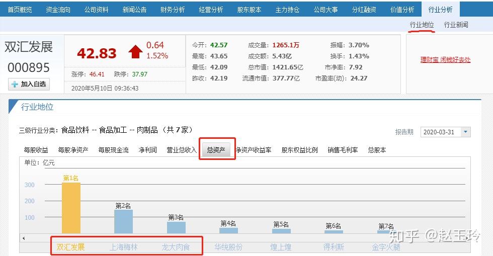This screenshot has height=256, width=493.
Task: Click the third-rank bar for 龙大肉食
Action: coord(177,228)
